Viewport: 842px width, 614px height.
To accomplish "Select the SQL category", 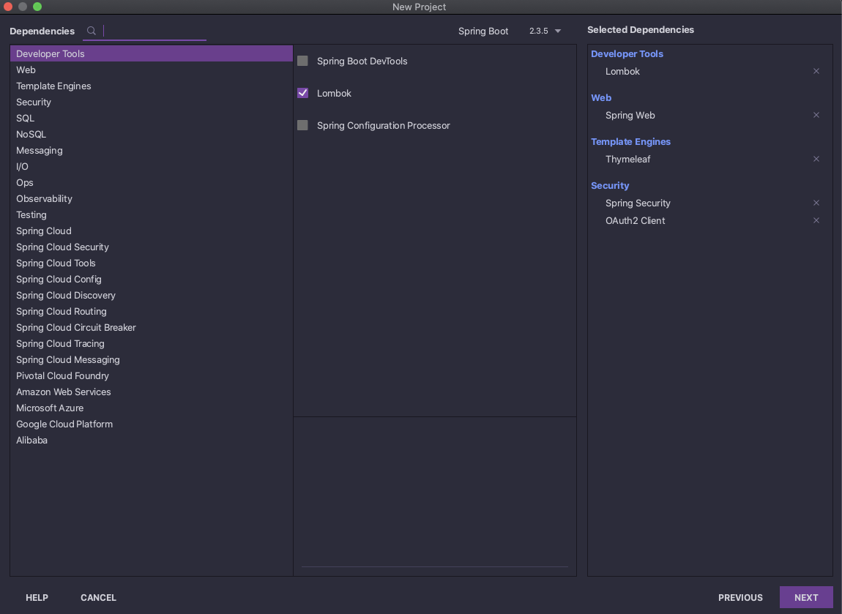I will click(152, 118).
